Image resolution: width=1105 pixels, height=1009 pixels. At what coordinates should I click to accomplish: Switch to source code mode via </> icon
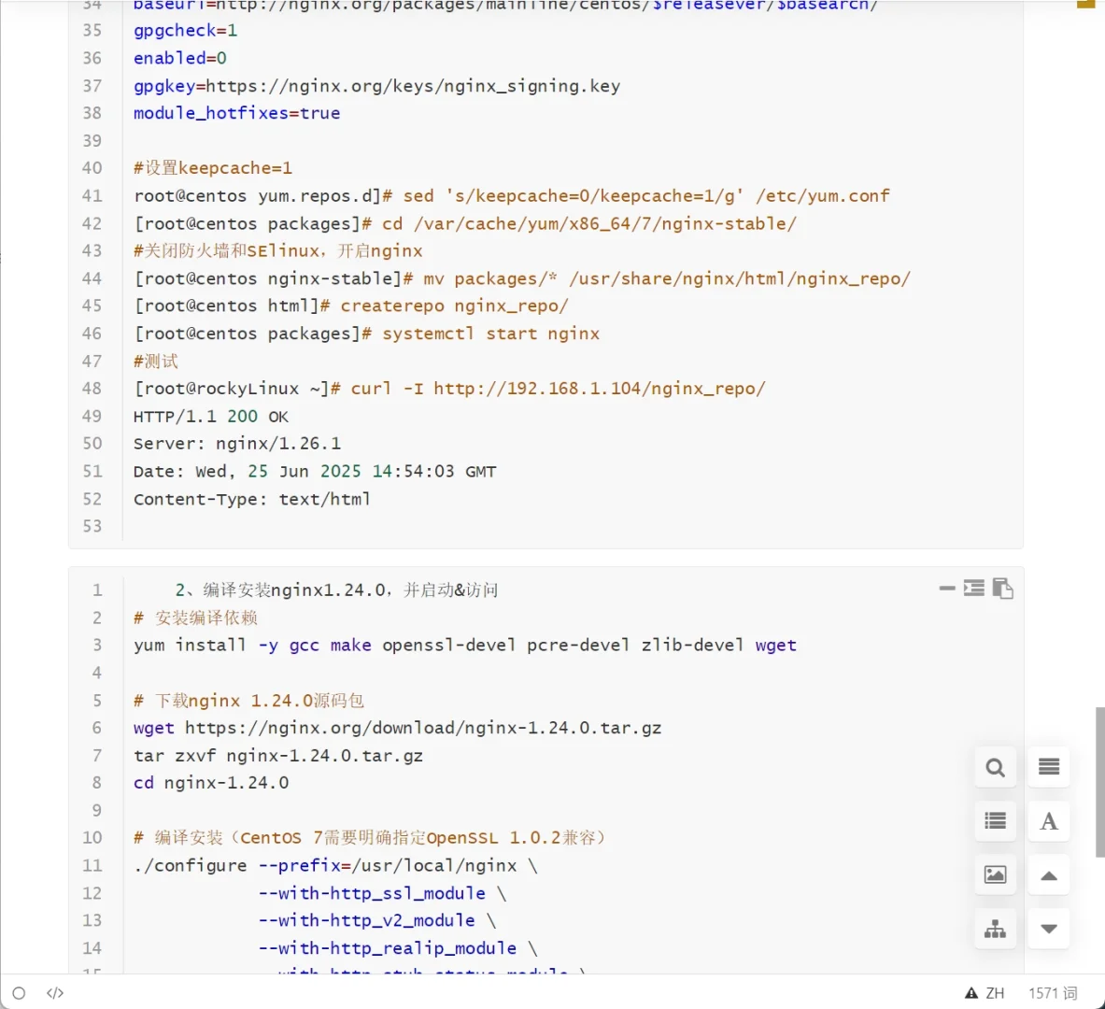coord(55,993)
